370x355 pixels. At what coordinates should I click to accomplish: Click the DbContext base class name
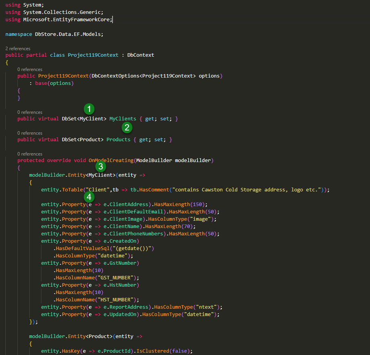(141, 55)
